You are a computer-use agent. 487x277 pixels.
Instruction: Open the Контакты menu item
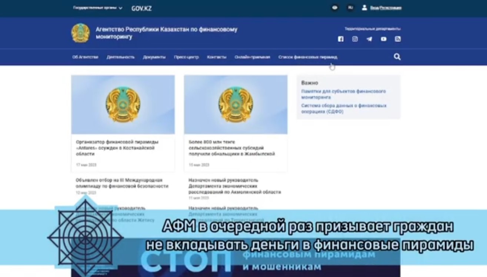click(217, 57)
